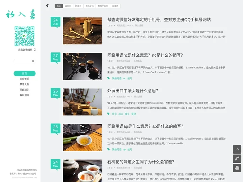Click the WeChat QR code image

[25, 36]
